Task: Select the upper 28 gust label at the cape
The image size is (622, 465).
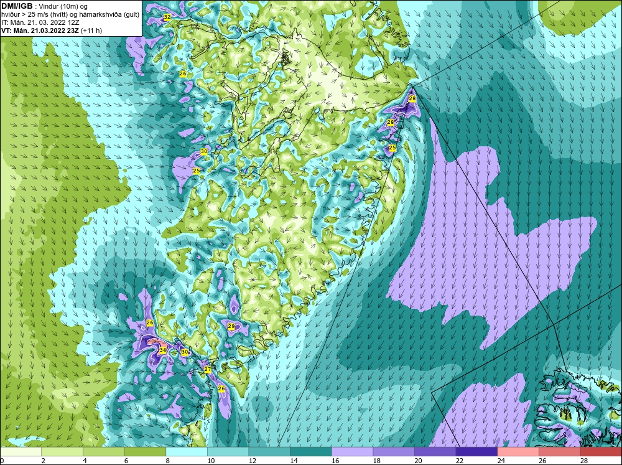Action: pos(412,98)
